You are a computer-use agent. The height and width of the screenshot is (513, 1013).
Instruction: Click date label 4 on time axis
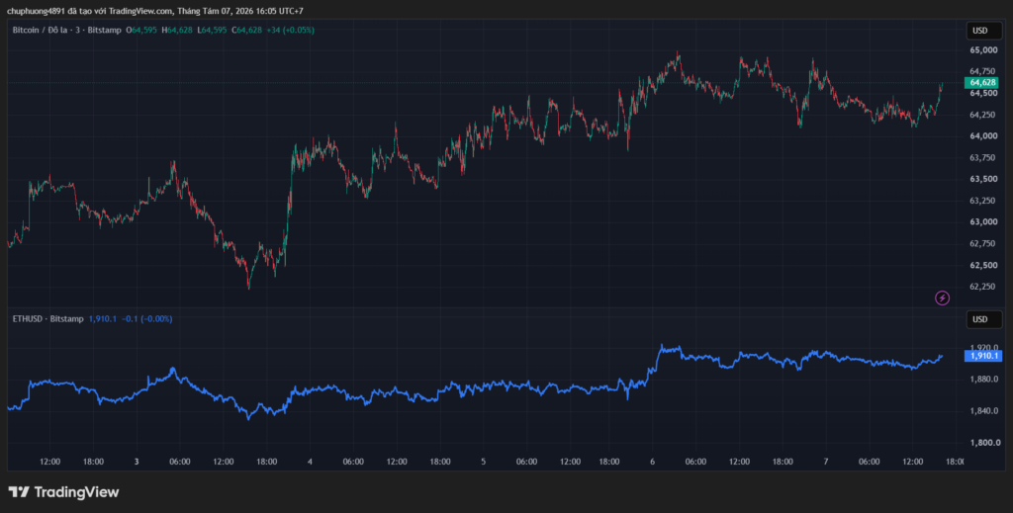pos(310,462)
